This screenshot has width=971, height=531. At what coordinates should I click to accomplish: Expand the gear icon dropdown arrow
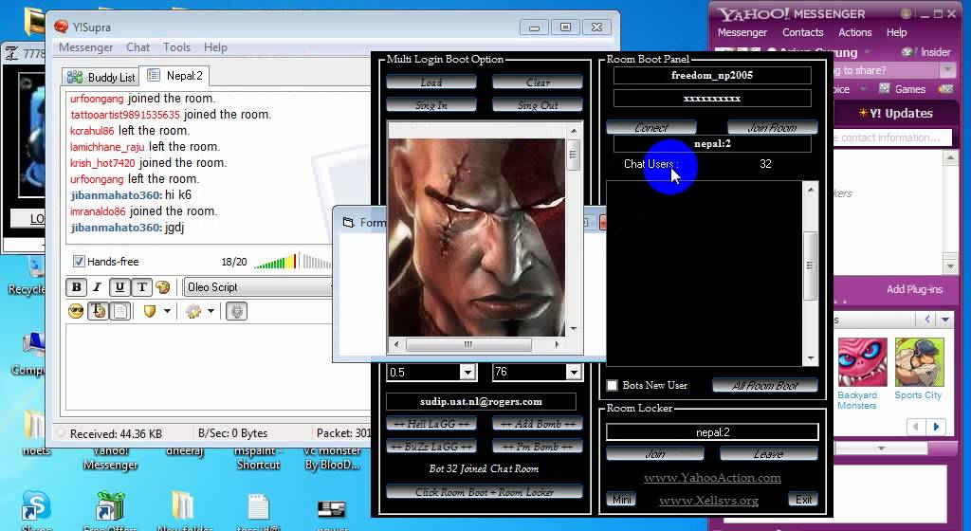coord(211,311)
